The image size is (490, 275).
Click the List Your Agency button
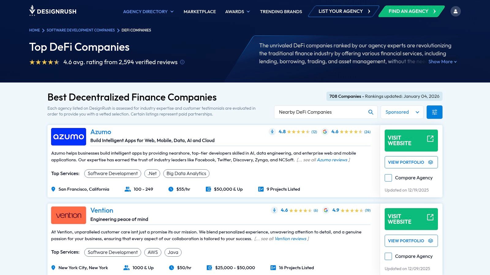click(x=344, y=11)
